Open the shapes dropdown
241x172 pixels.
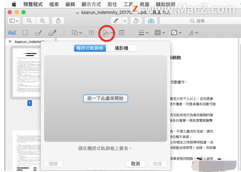pyautogui.click(x=77, y=33)
